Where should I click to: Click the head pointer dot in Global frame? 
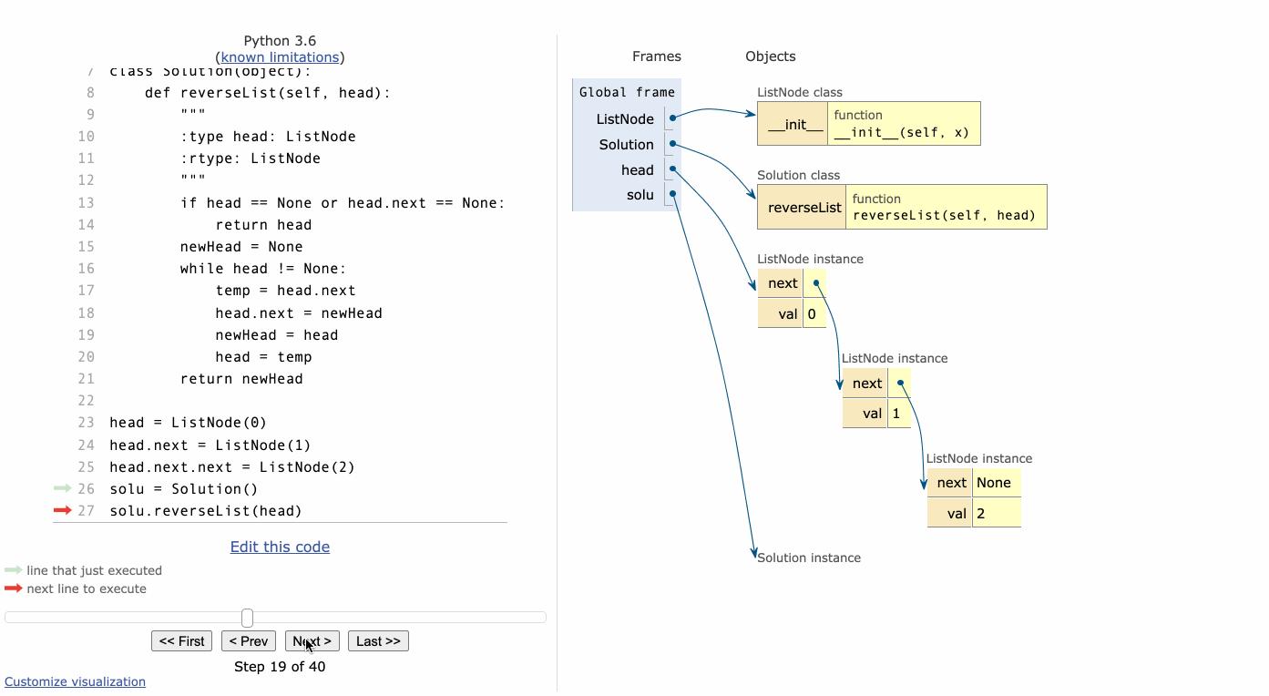(x=673, y=169)
